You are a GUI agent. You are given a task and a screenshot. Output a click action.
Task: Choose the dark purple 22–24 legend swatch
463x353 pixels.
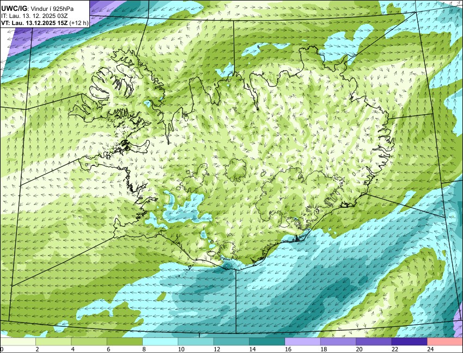pyautogui.click(x=409, y=342)
